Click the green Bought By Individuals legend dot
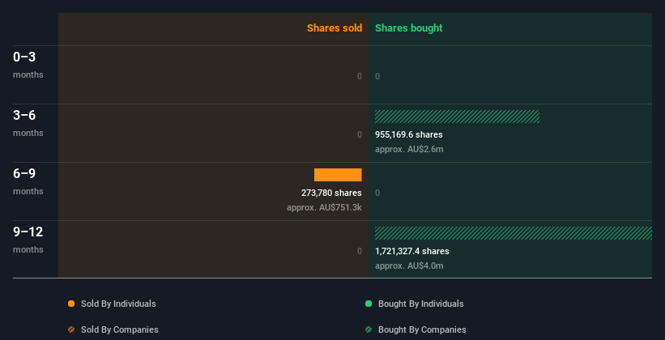 369,304
